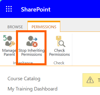Image resolution: width=100 pixels, height=95 pixels.
Task: Click the green arrow on Manage Parent icon
Action: (x=5, y=38)
